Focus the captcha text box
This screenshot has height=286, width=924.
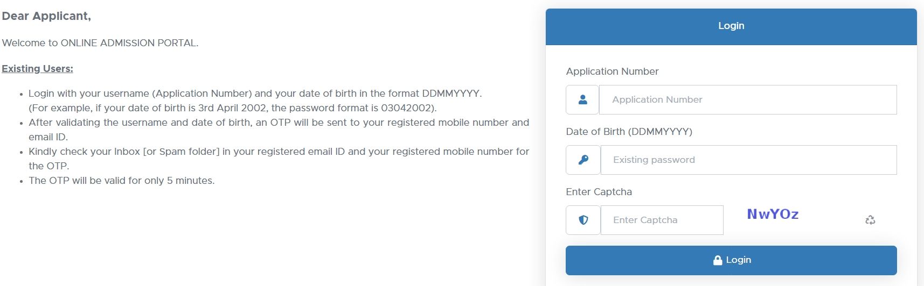(x=662, y=220)
